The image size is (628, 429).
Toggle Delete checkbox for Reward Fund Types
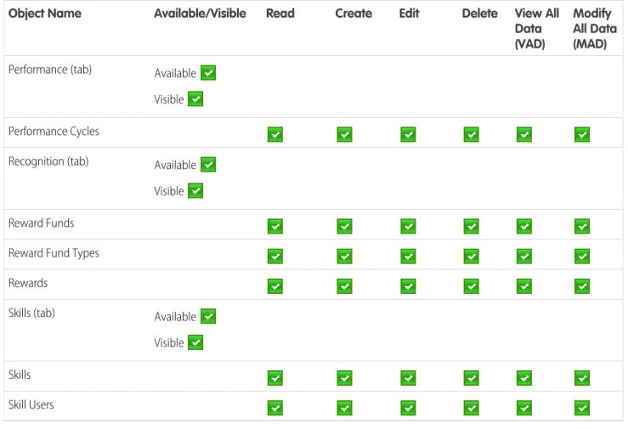click(x=472, y=256)
